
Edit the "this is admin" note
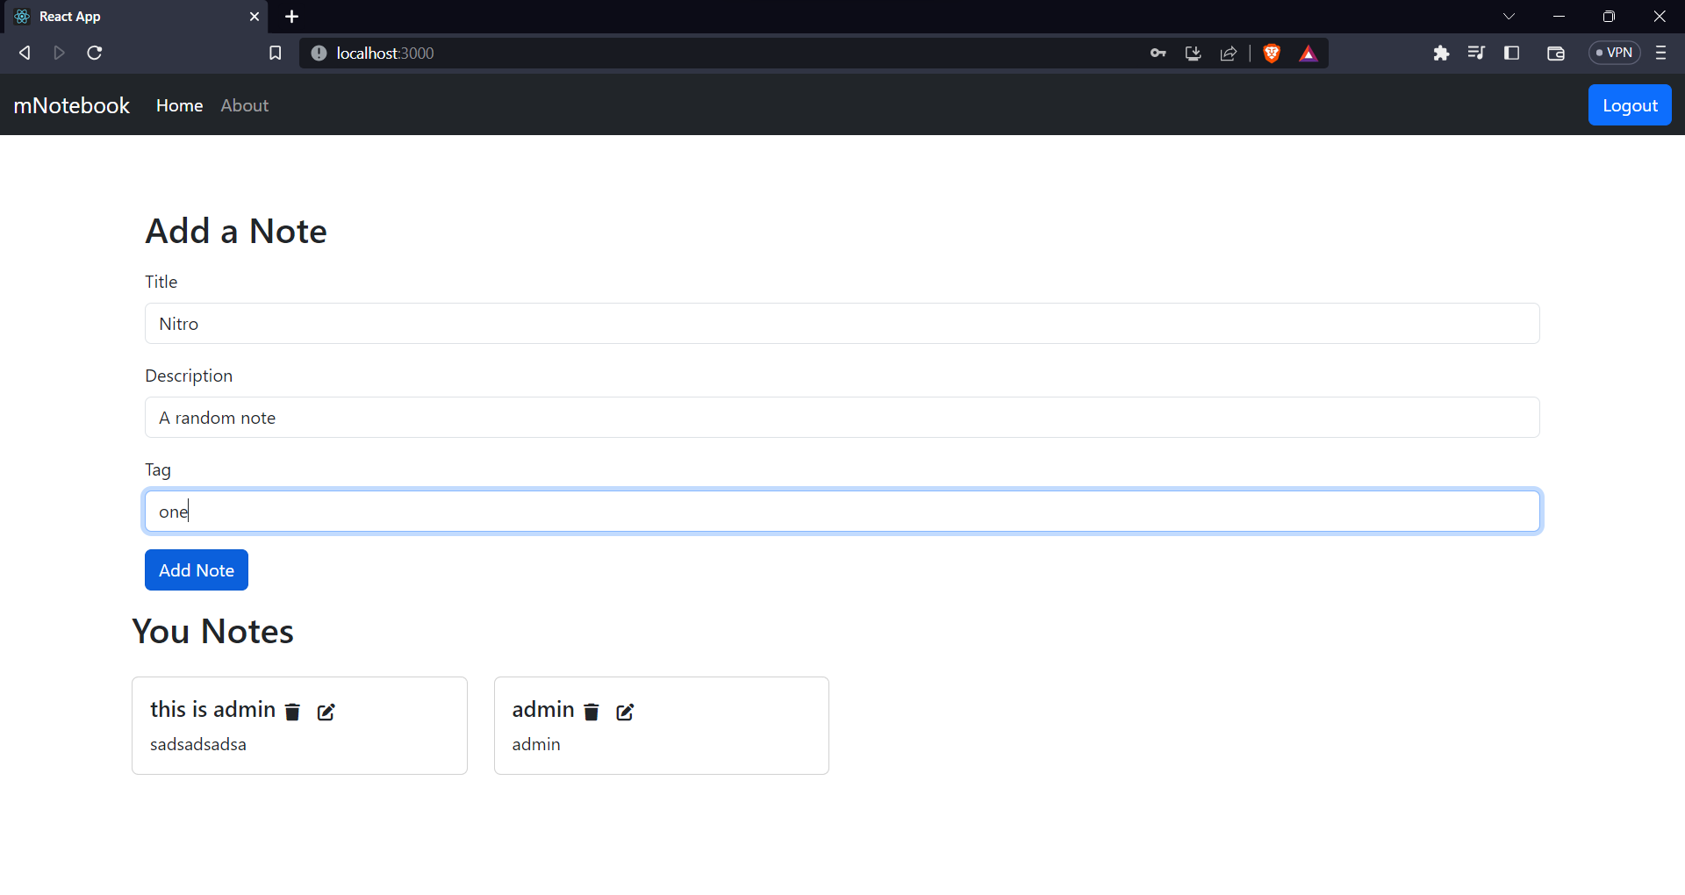326,712
